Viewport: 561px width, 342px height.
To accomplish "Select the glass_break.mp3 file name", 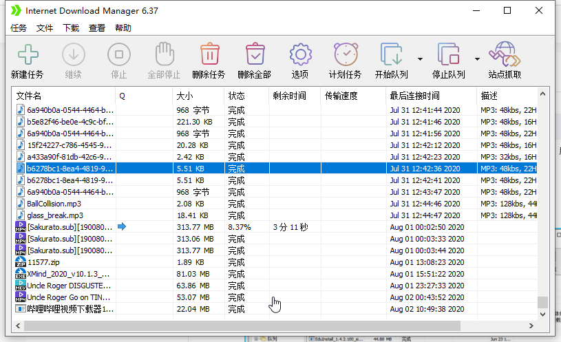I will click(55, 215).
